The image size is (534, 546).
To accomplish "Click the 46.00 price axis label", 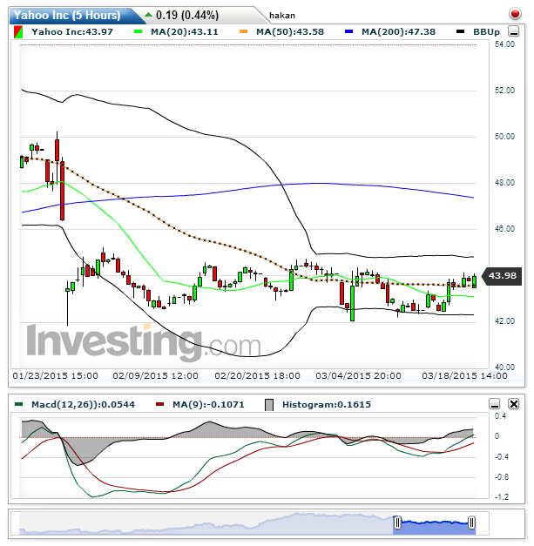I will tap(504, 229).
